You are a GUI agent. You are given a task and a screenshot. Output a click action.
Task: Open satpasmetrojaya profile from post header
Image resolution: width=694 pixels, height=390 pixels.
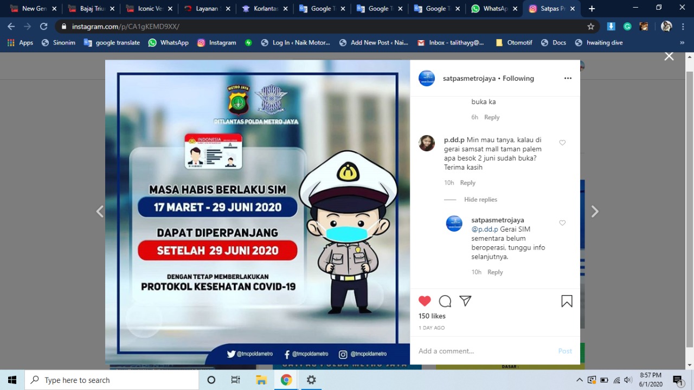[x=469, y=78]
